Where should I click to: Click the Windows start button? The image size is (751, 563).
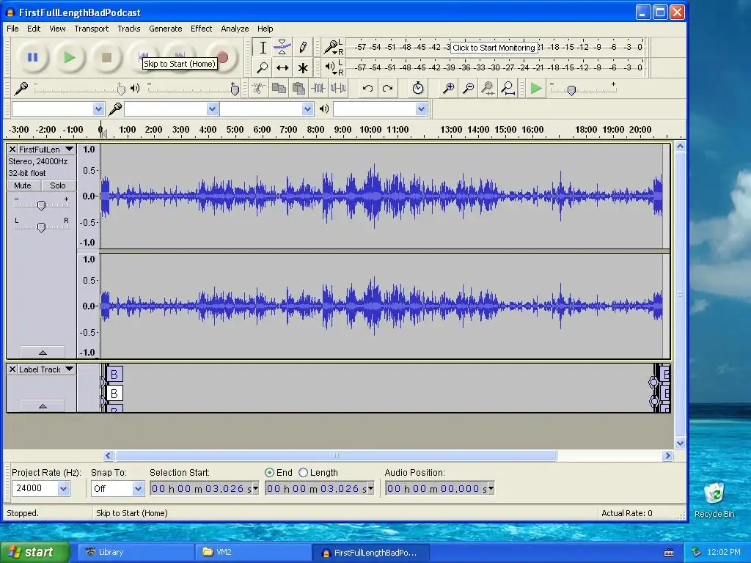click(35, 552)
